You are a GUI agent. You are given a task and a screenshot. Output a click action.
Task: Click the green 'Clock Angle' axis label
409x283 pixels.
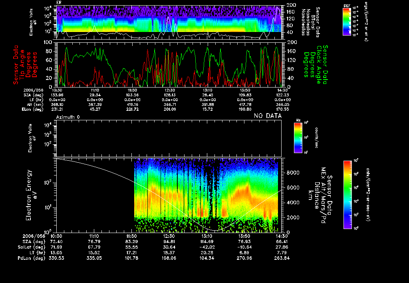tap(319, 65)
